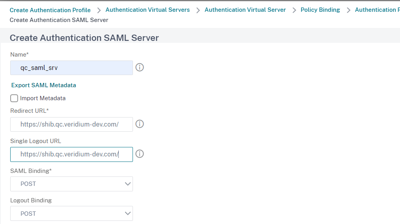Open the singular Authentication Virtual Server breadcrumb
The image size is (400, 224).
[245, 10]
